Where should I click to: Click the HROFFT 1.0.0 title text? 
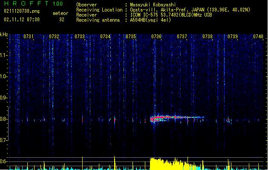(x=33, y=3)
